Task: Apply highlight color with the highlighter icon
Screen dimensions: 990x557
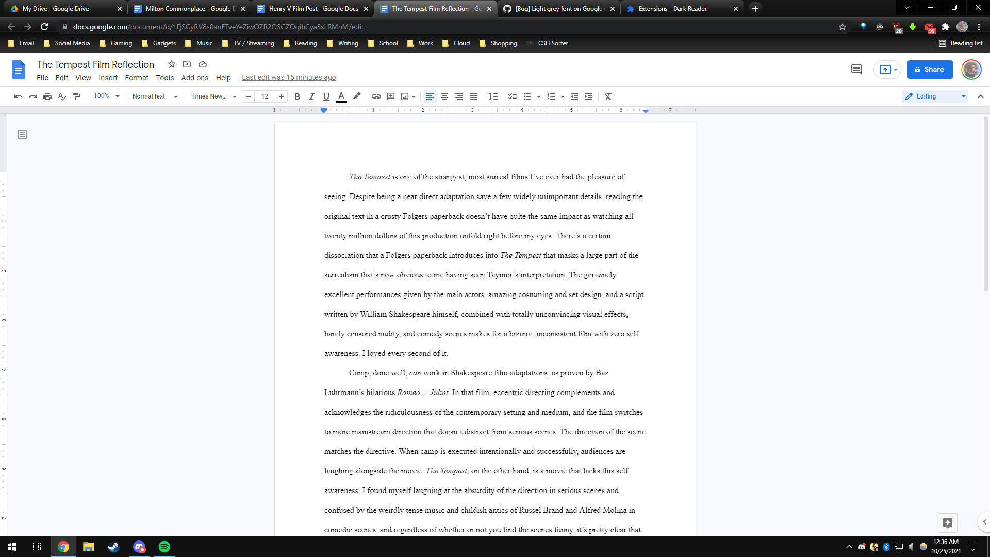Action: pos(356,96)
